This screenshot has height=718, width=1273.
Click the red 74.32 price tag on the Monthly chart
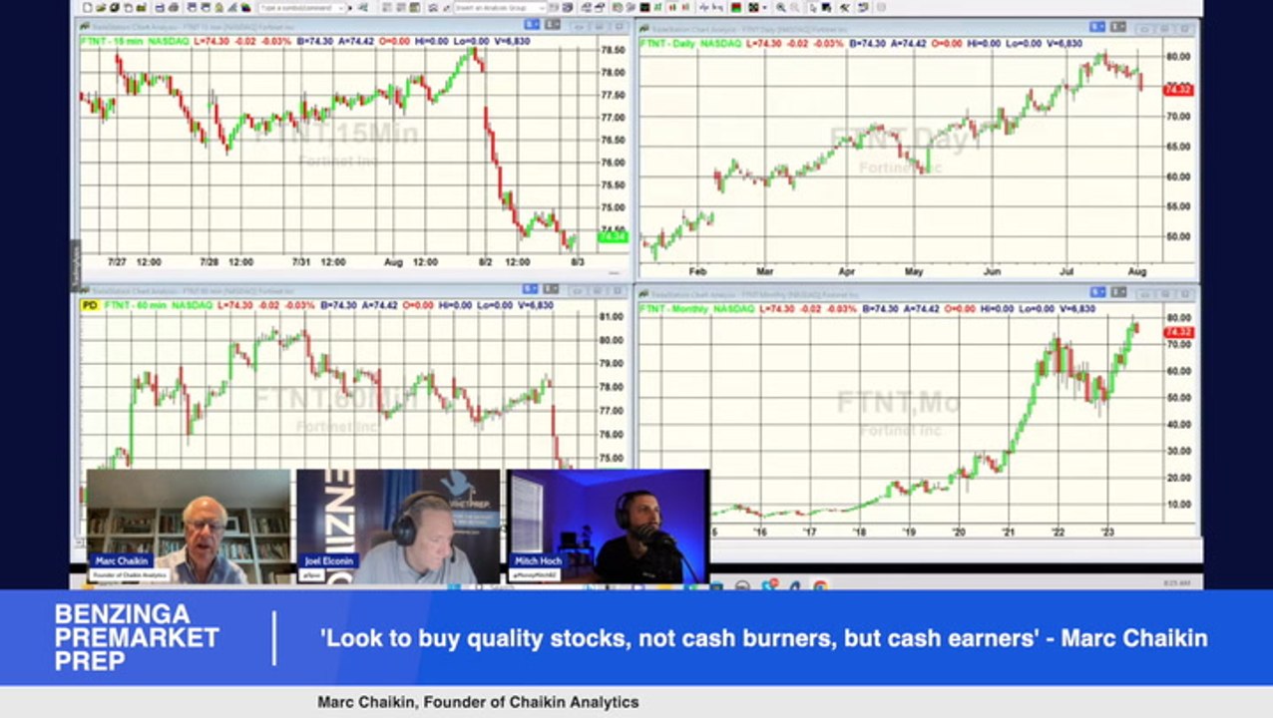click(1178, 332)
